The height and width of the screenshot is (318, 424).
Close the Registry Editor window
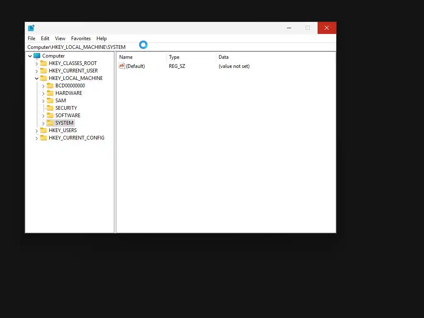pyautogui.click(x=327, y=28)
